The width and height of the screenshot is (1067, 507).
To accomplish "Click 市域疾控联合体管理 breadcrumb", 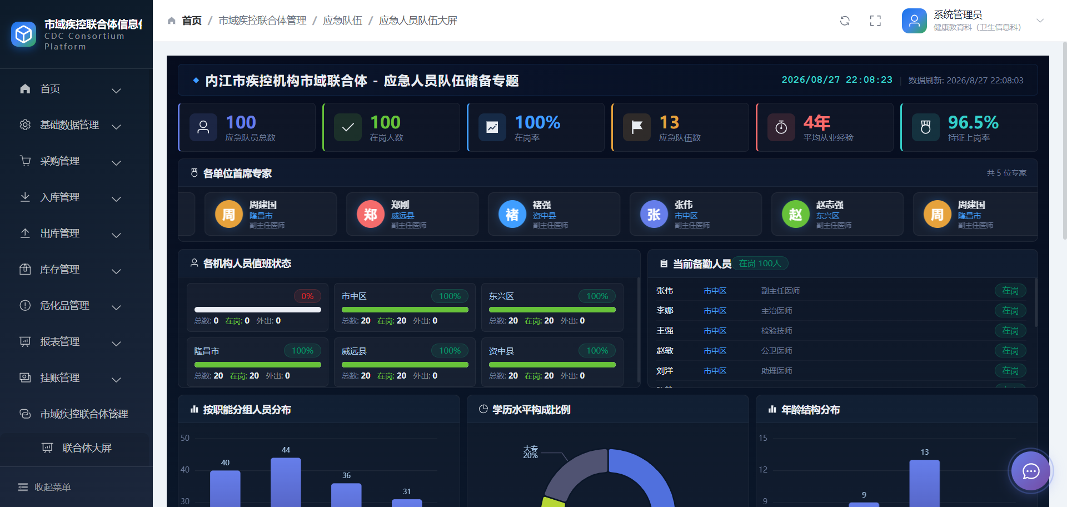I will coord(262,21).
